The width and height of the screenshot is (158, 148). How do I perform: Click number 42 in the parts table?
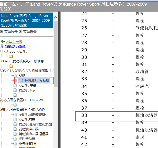point(84,144)
